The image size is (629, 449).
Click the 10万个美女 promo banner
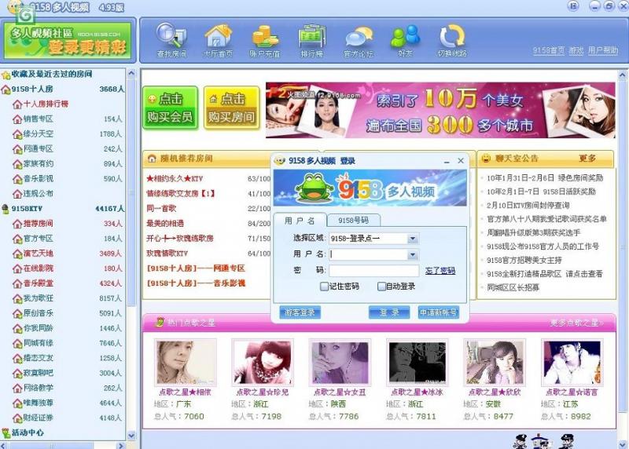pyautogui.click(x=440, y=110)
